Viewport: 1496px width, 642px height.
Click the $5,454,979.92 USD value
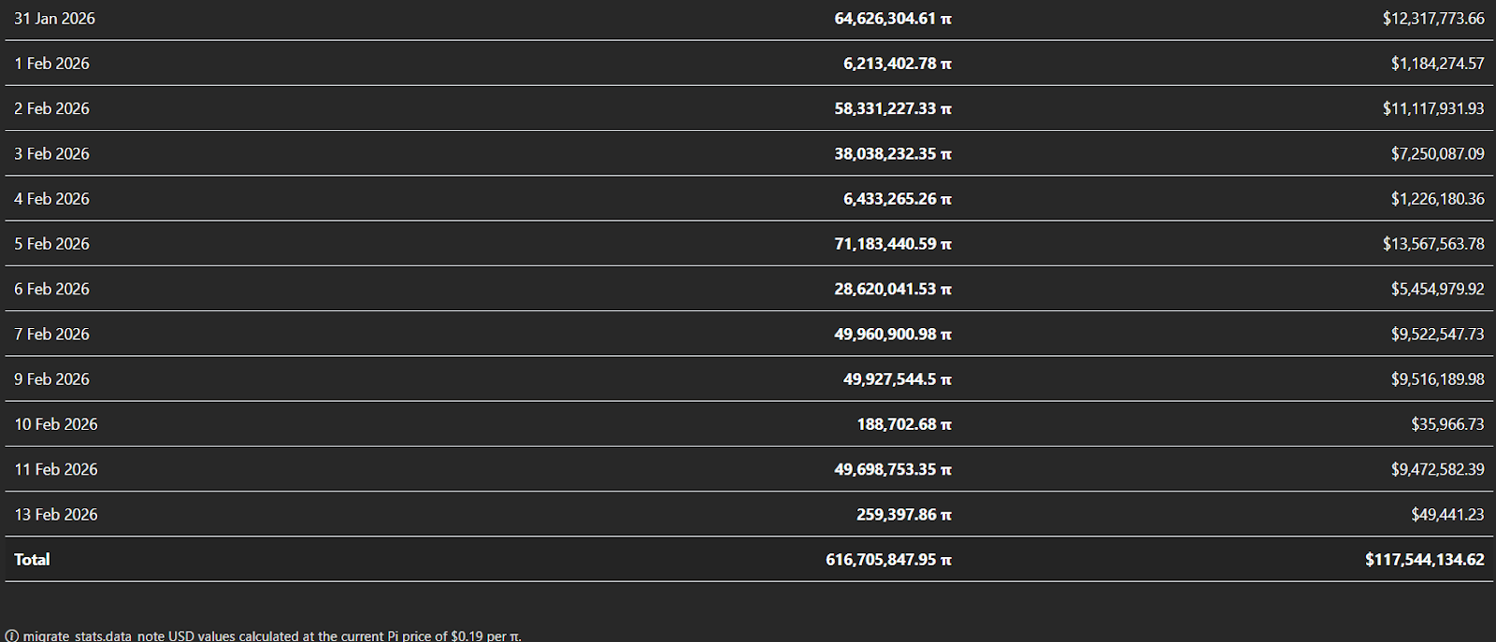point(1437,289)
